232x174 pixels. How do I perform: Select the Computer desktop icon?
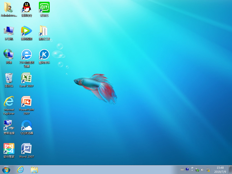(x=9, y=31)
